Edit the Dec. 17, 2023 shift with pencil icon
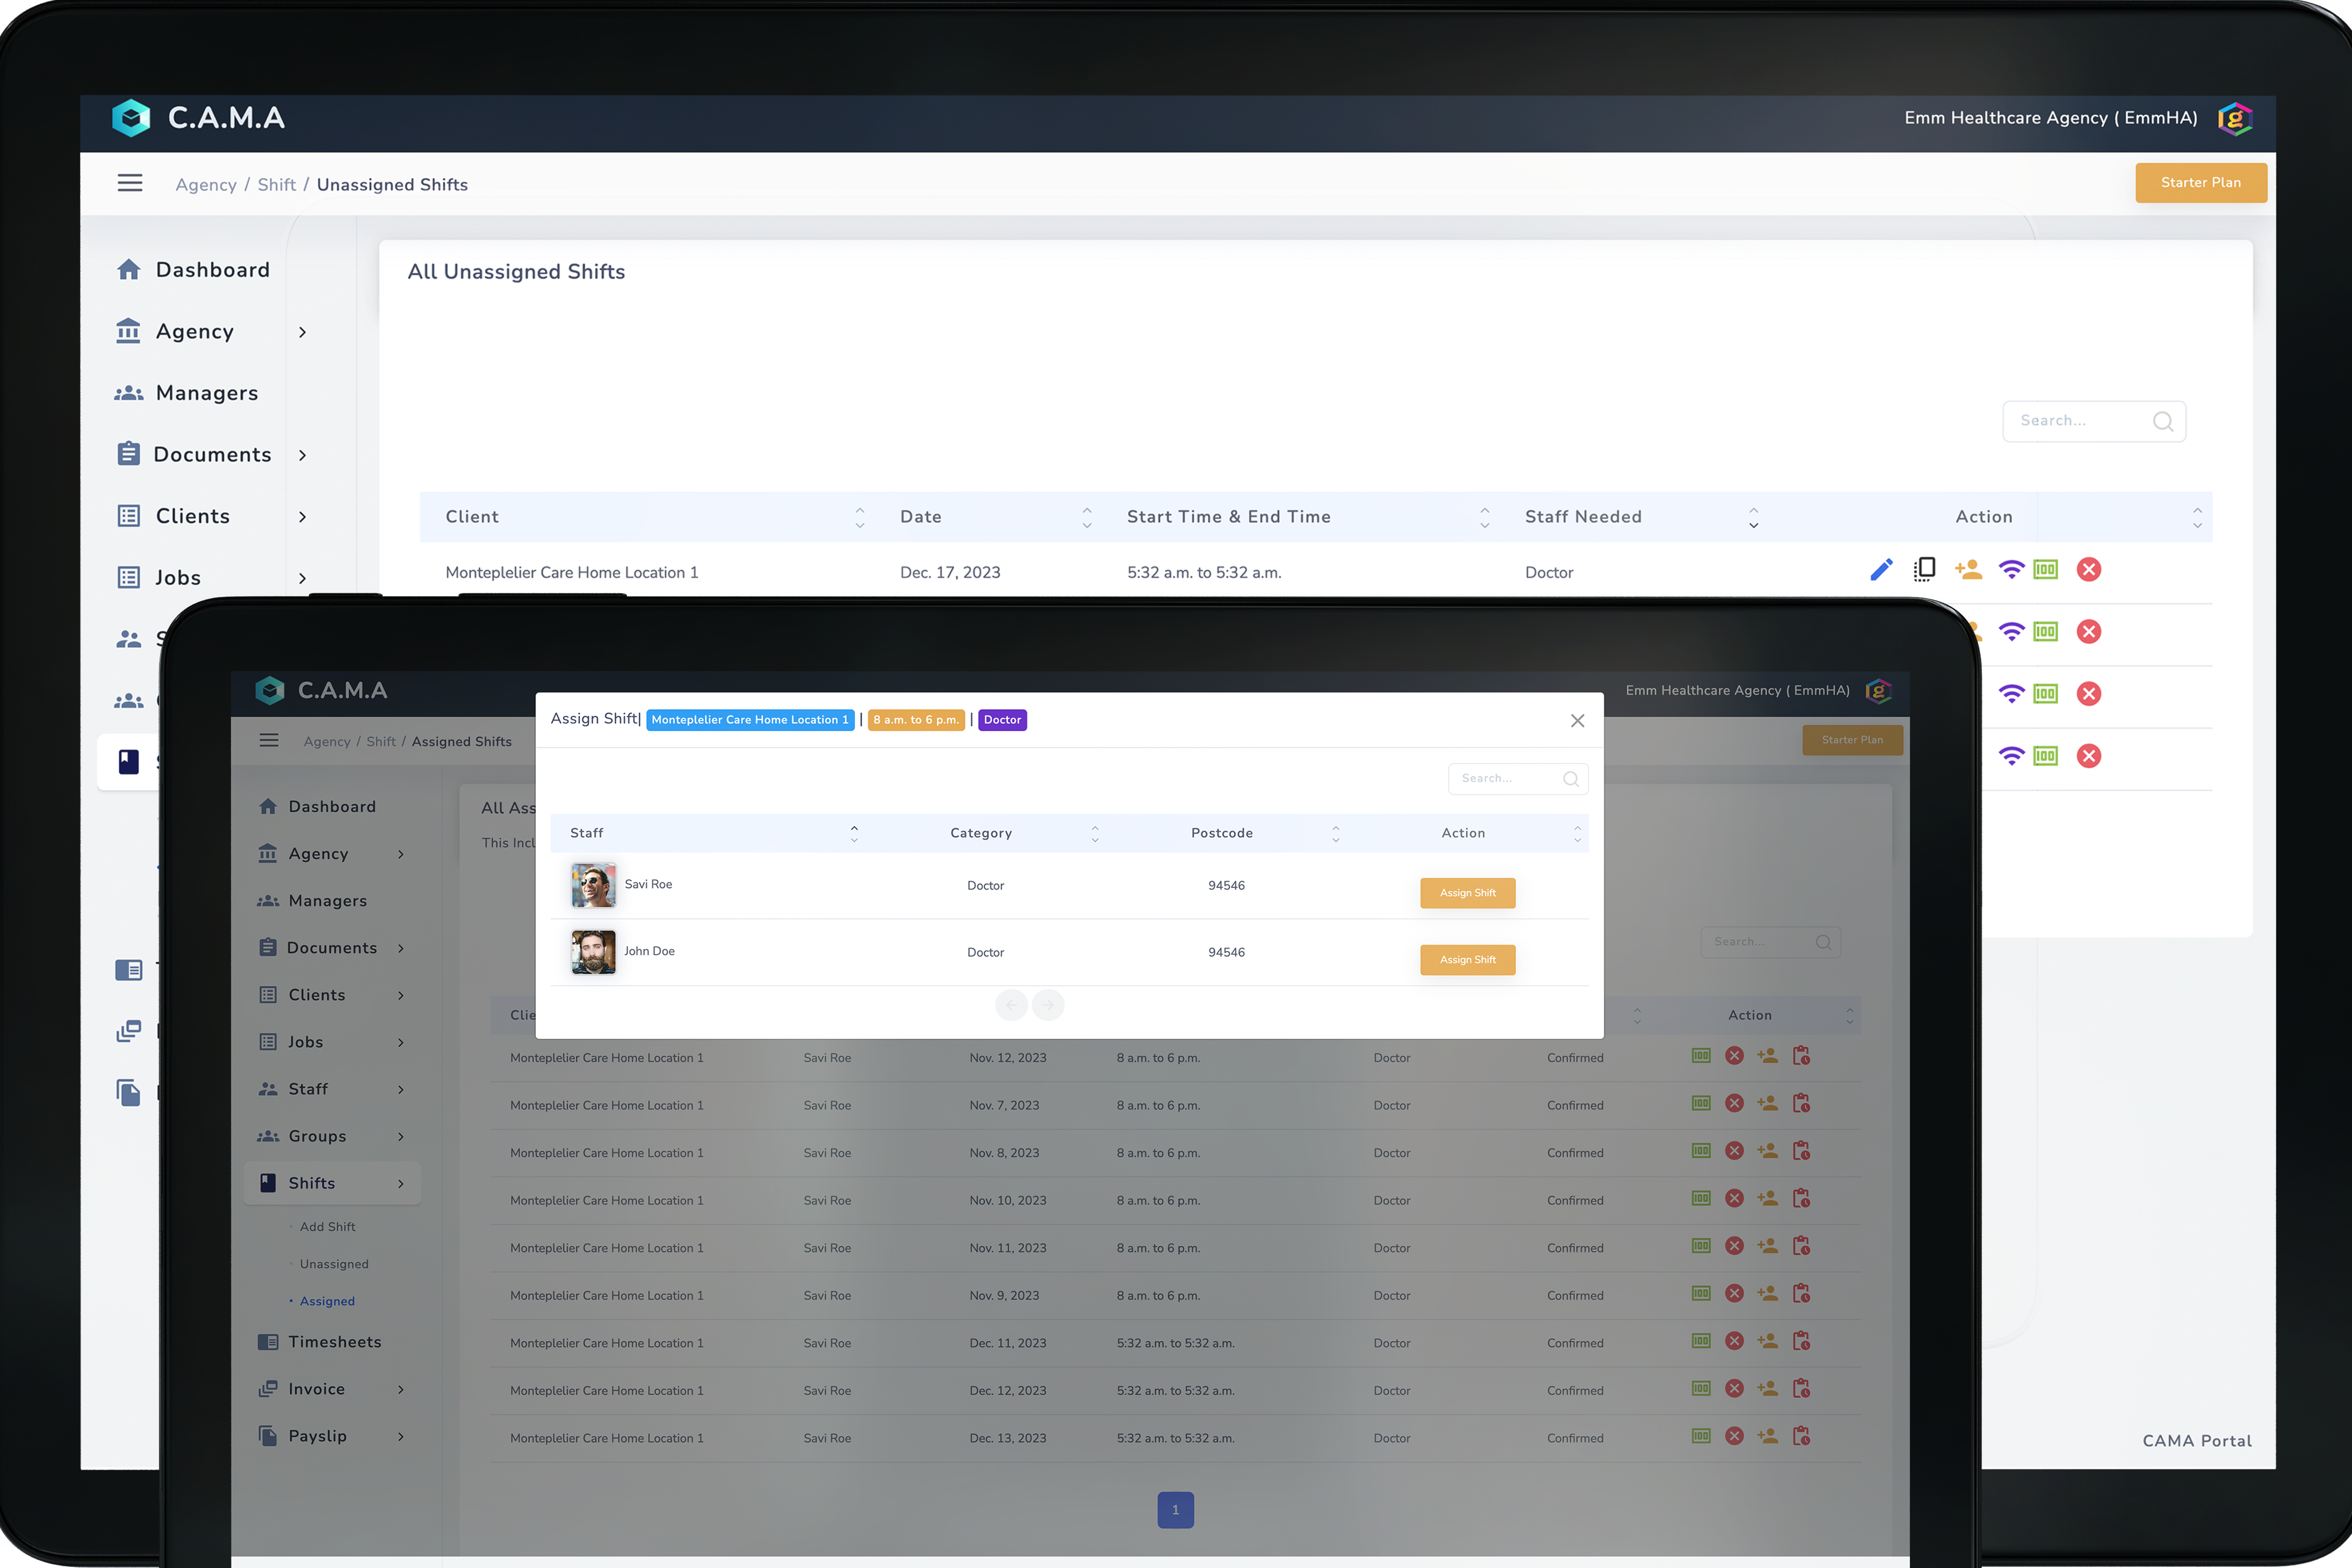The height and width of the screenshot is (1568, 2352). point(1881,570)
